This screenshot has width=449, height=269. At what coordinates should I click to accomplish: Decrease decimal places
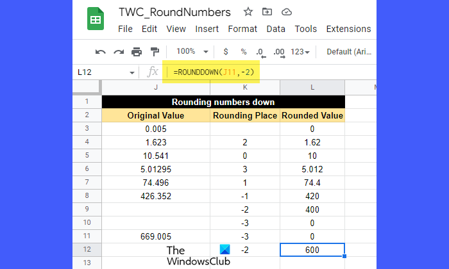pos(260,52)
